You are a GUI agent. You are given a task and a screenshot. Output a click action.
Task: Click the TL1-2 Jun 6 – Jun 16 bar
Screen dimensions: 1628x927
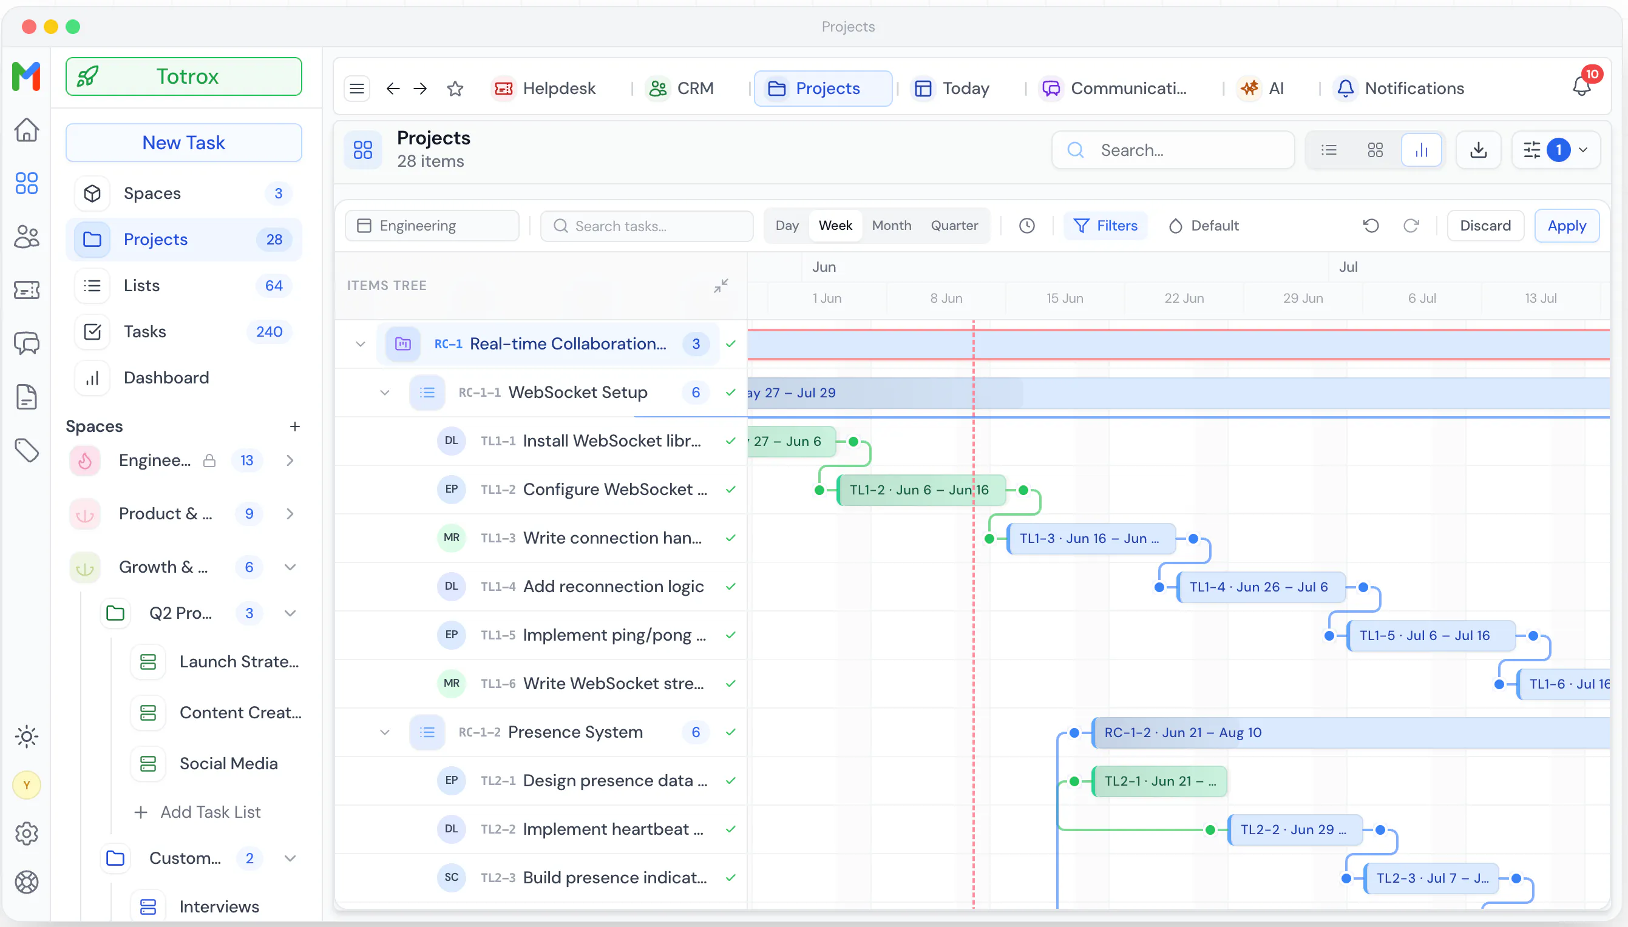(x=921, y=490)
